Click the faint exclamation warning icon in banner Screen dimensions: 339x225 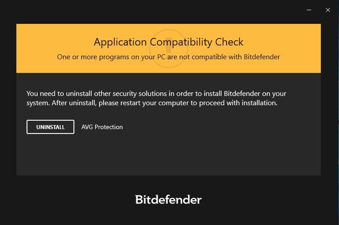(x=169, y=49)
